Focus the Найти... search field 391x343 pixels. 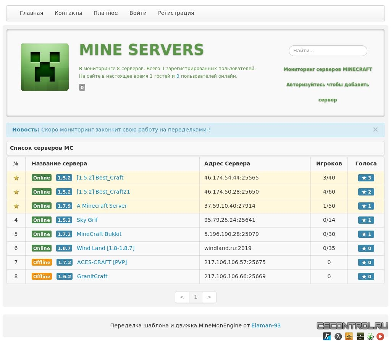pyautogui.click(x=328, y=51)
